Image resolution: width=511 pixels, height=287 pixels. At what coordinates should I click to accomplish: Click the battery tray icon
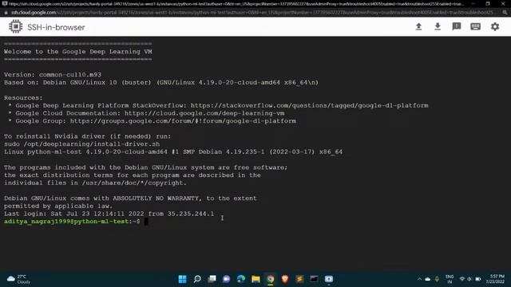pos(478,279)
